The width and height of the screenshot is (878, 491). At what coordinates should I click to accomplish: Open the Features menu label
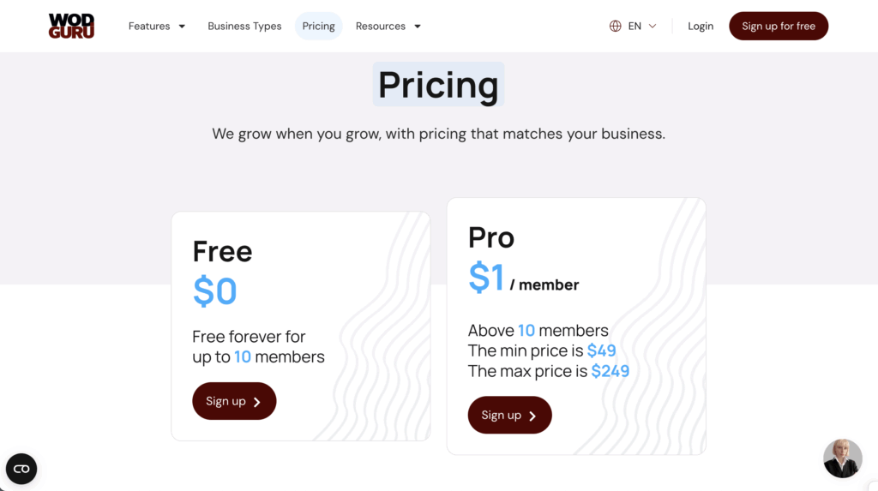(149, 27)
